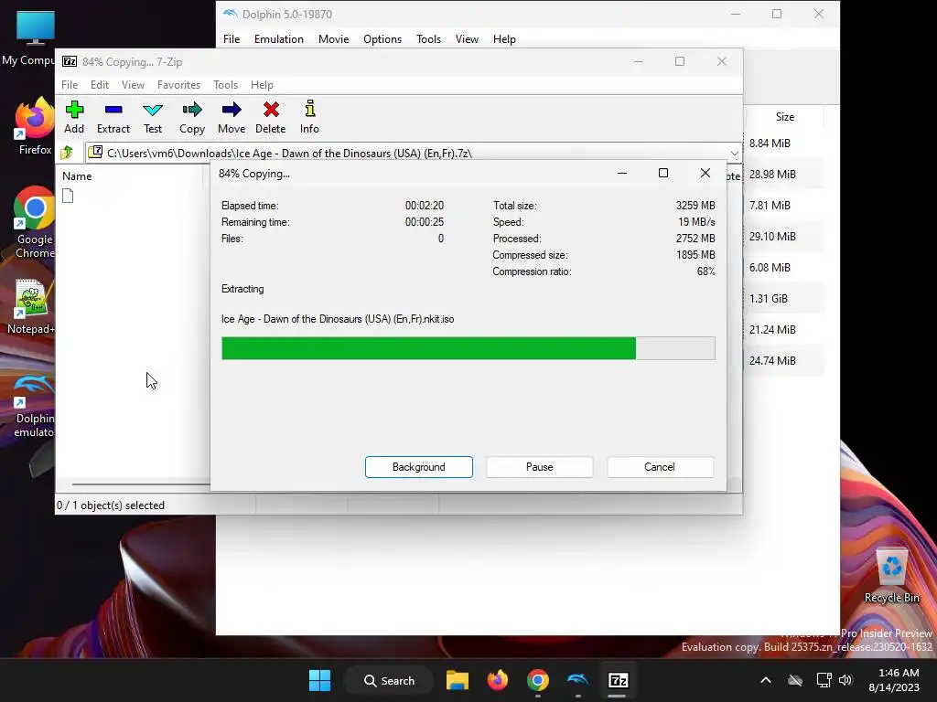Open File Explorer from the taskbar
Image resolution: width=937 pixels, height=702 pixels.
458,680
